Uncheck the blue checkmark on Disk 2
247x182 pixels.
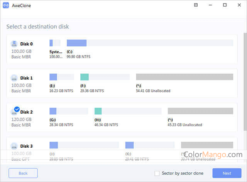pos(17,109)
